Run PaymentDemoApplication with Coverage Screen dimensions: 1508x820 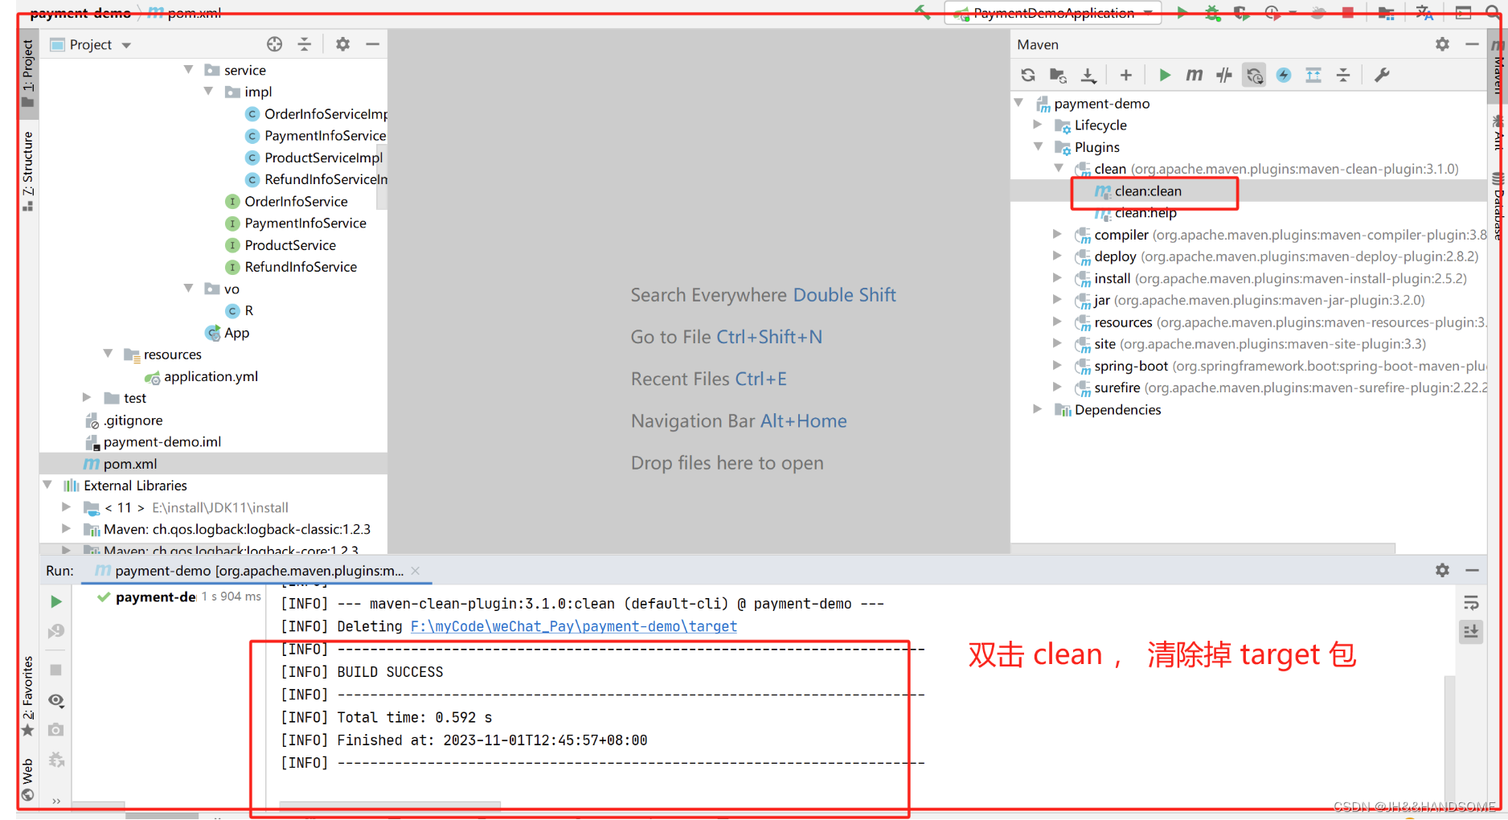click(x=1242, y=12)
